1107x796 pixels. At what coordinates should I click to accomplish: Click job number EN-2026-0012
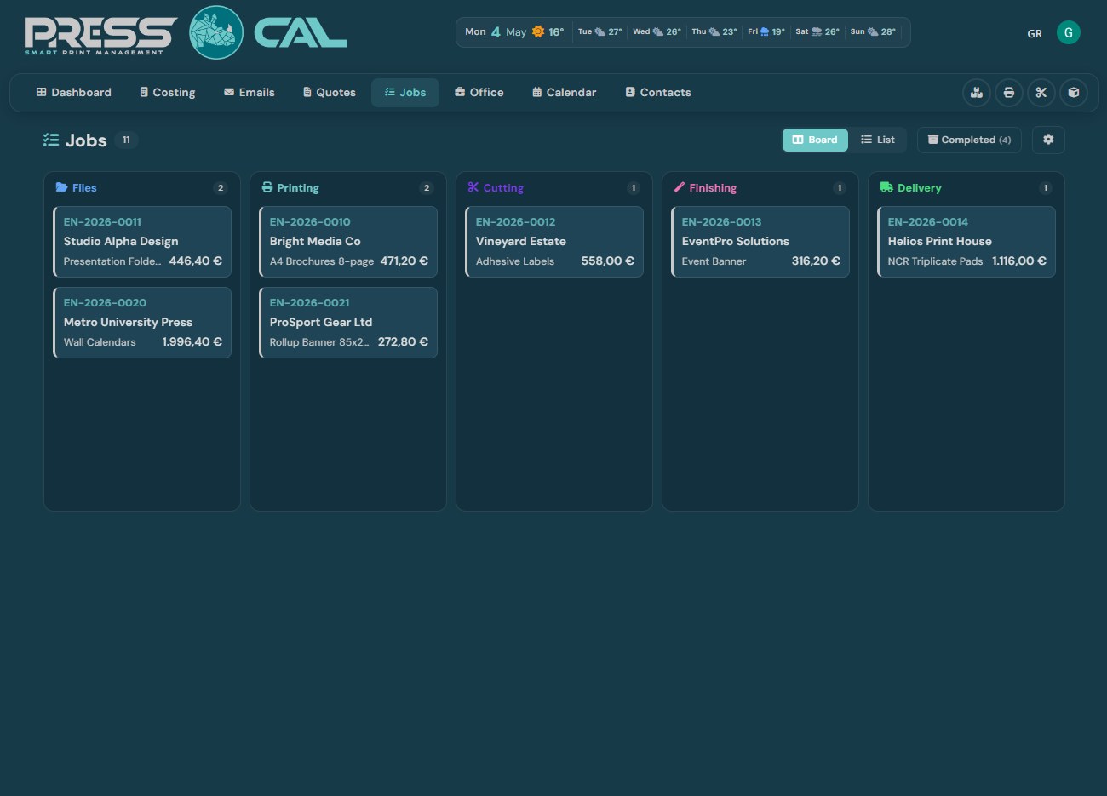click(x=515, y=221)
